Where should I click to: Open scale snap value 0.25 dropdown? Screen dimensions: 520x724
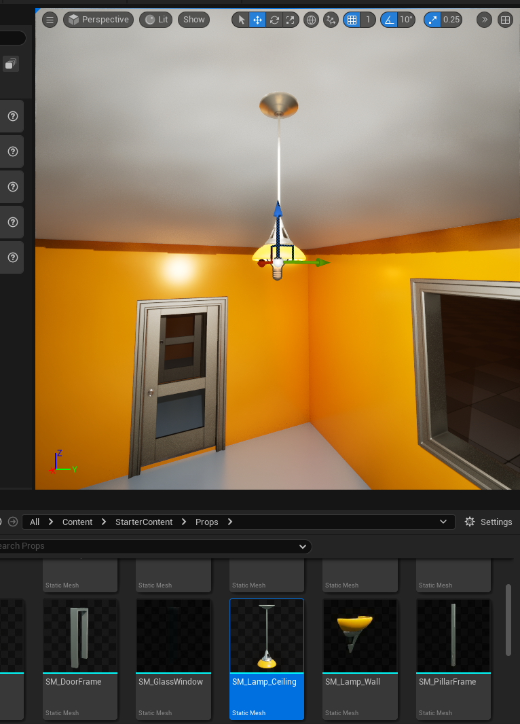click(x=451, y=20)
